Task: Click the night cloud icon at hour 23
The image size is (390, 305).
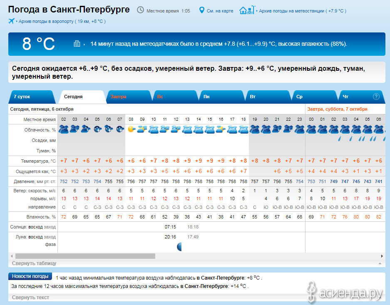Action: [x=299, y=129]
